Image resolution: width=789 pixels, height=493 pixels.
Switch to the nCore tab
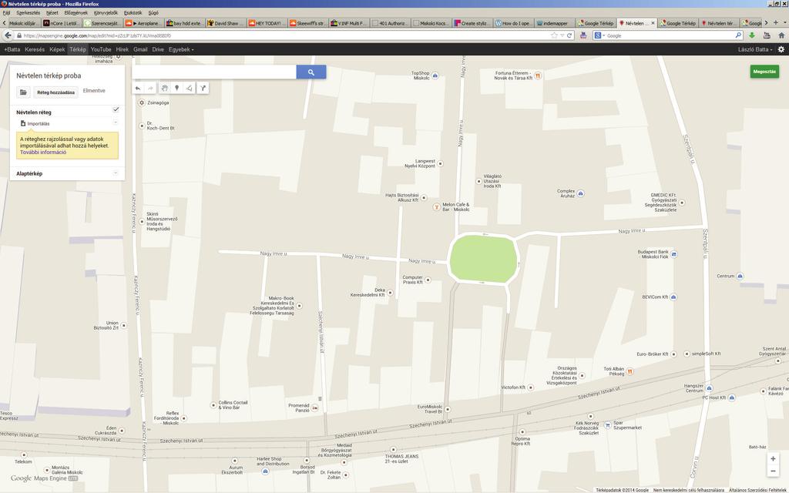(61, 23)
